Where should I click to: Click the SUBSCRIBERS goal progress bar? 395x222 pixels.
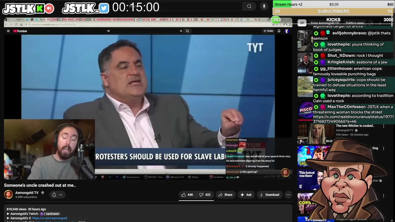pyautogui.click(x=333, y=11)
